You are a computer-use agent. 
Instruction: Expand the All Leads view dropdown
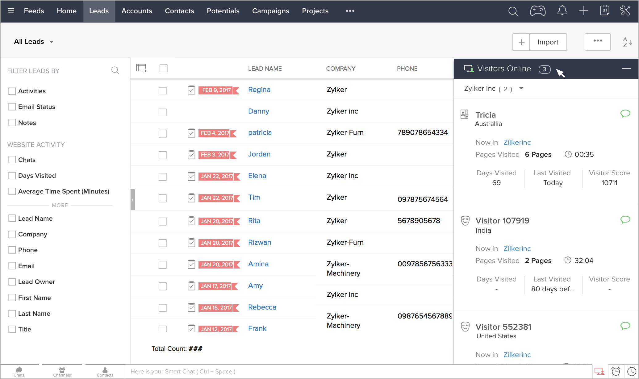click(52, 42)
